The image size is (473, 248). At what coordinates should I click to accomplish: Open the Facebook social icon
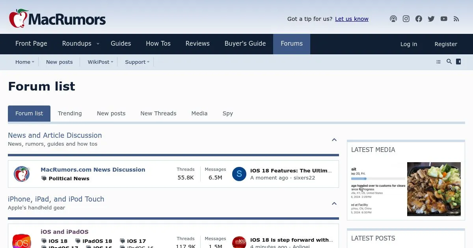click(x=419, y=19)
